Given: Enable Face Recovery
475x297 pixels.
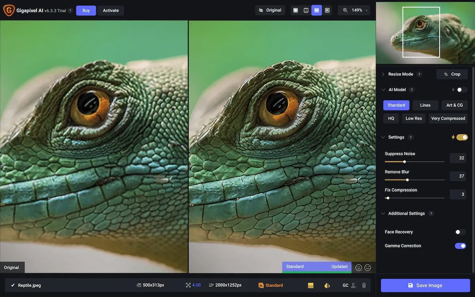Looking at the screenshot, I should [x=460, y=232].
